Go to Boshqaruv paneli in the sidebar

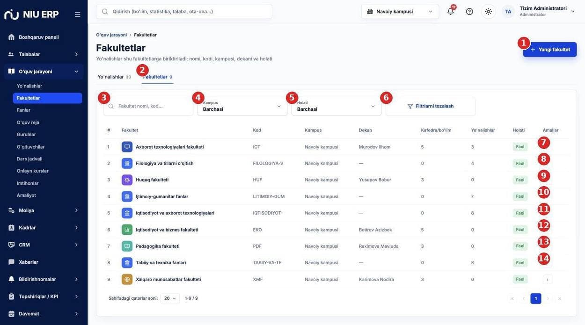pos(44,37)
